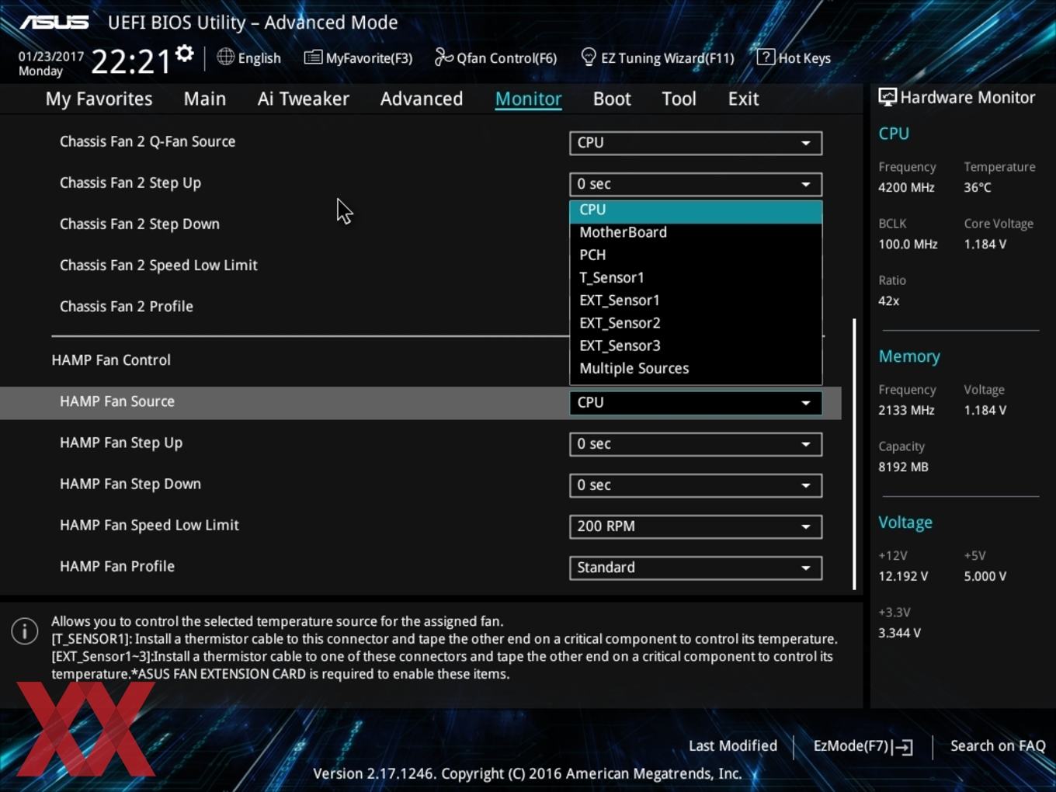The image size is (1056, 792).
Task: Open Chassis Fan 2 Q-Fan Source dropdown
Action: pyautogui.click(x=696, y=143)
